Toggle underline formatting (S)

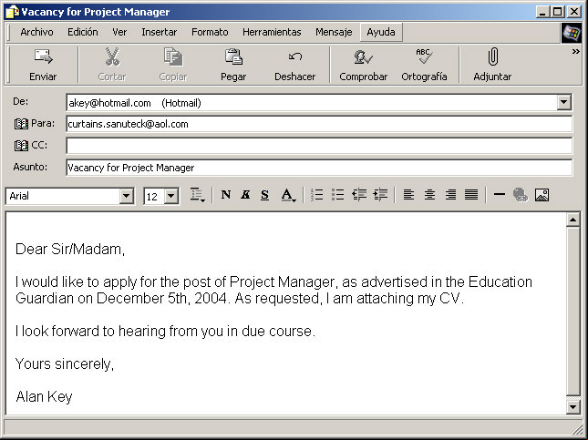pyautogui.click(x=264, y=195)
